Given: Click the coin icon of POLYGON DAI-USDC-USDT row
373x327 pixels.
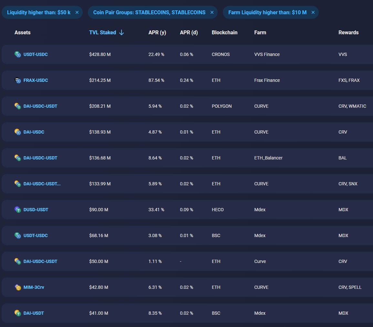Looking at the screenshot, I should point(18,106).
